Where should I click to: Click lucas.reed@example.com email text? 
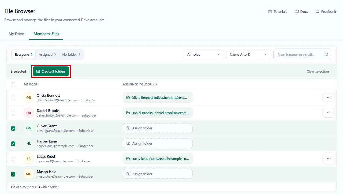[55, 161]
